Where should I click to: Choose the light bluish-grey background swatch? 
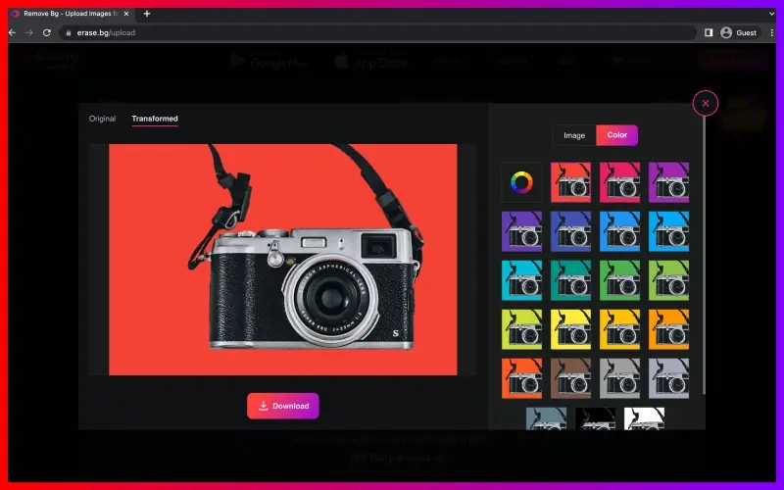tap(668, 378)
